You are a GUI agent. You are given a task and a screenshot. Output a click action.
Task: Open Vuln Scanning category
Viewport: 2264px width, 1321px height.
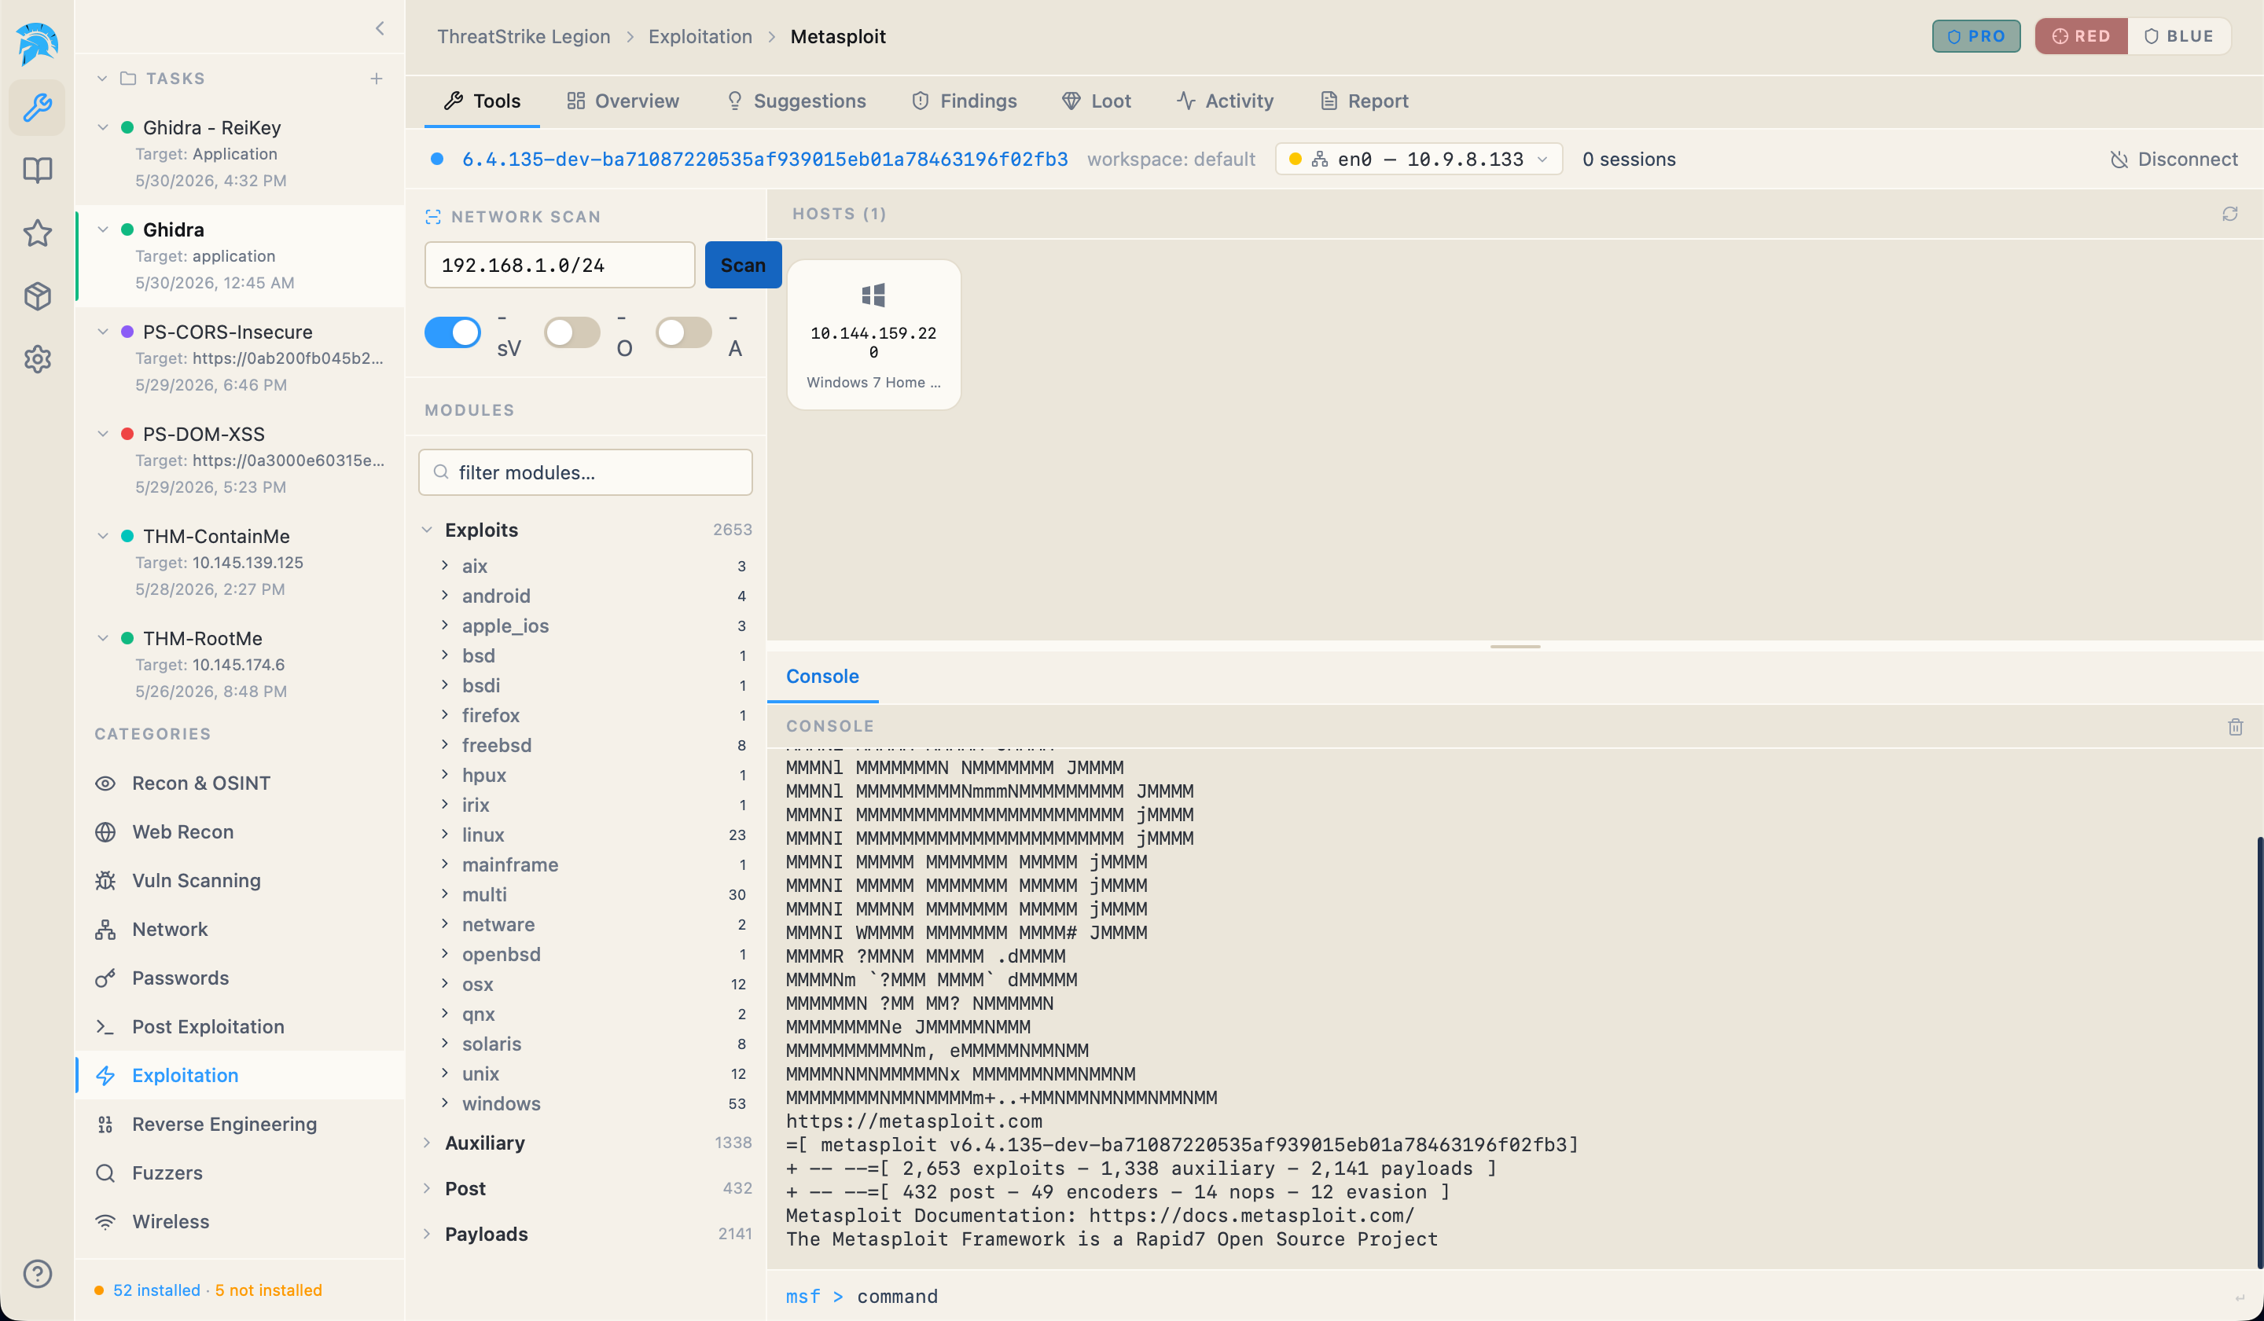pos(240,880)
